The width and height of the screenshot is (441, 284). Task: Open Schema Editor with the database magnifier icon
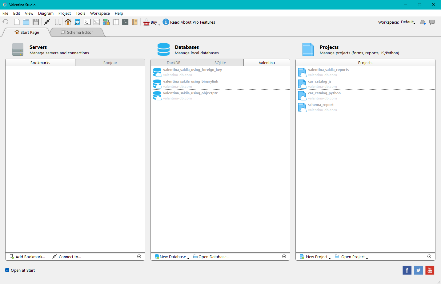coord(78,22)
